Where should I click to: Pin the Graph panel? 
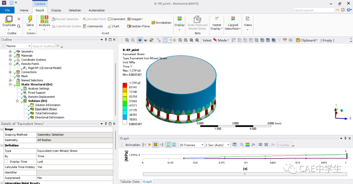[345, 138]
